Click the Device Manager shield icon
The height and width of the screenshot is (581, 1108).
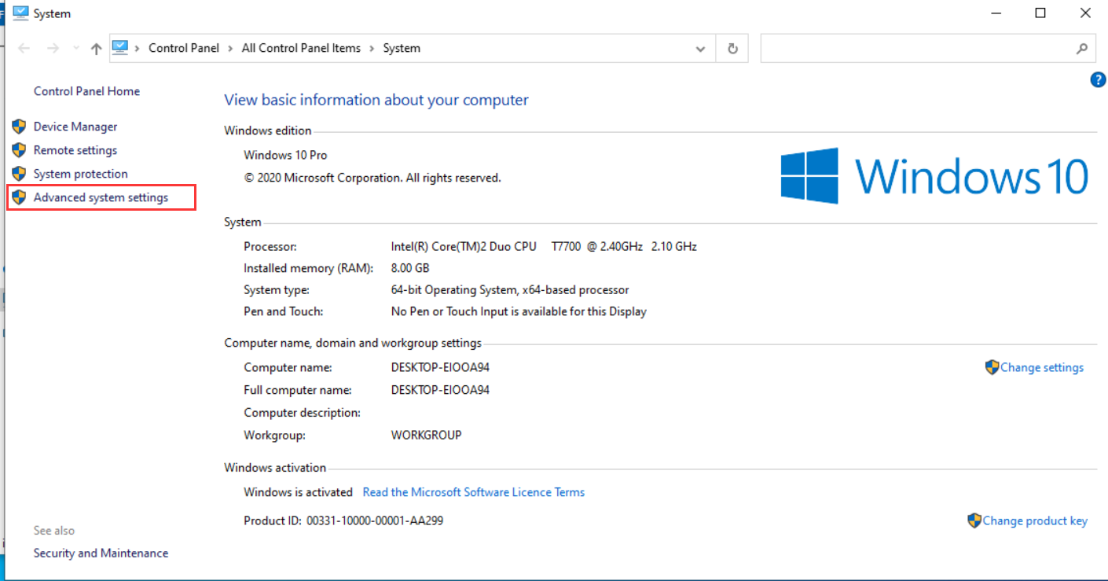tap(19, 127)
